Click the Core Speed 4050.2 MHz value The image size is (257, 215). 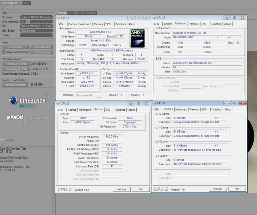[x=87, y=73]
